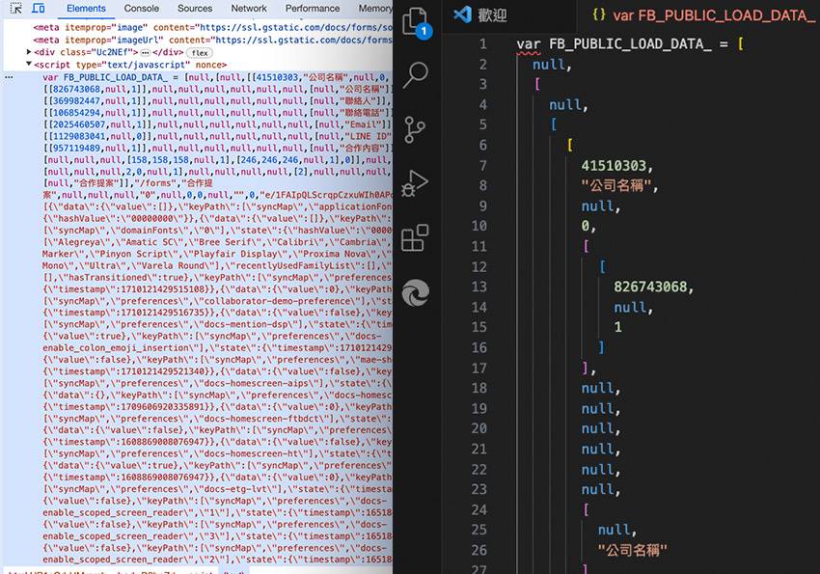
Task: Click FB_PUBLIC_LOAD_DATA_ identifier on editor line 1
Action: [x=630, y=44]
